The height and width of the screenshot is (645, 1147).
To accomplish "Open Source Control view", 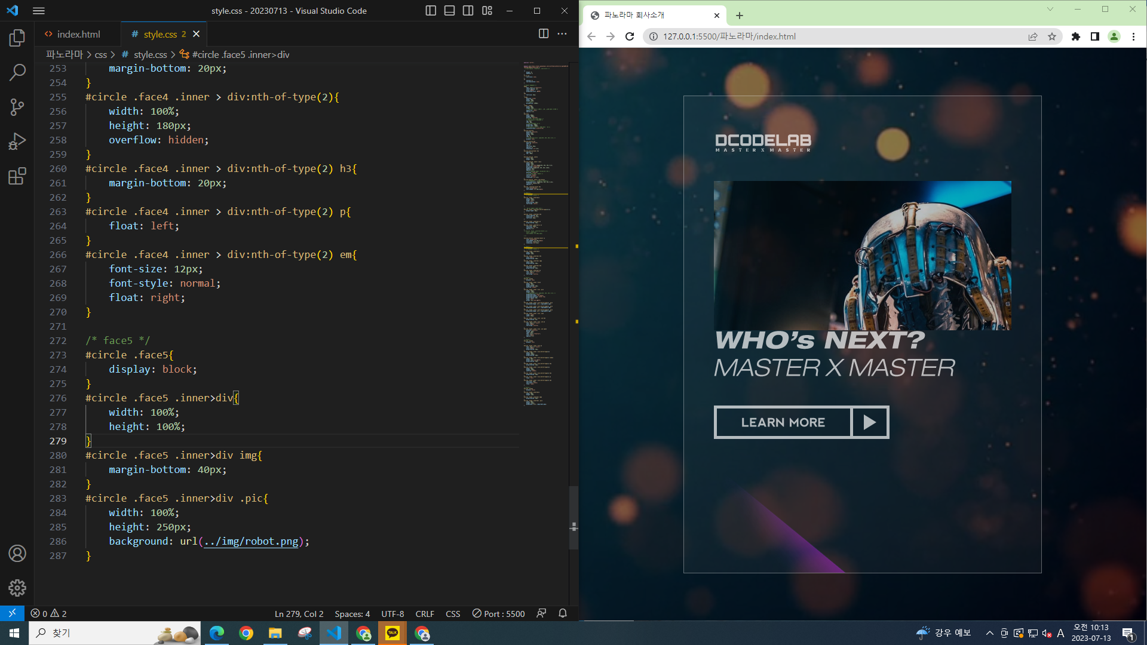I will point(17,107).
